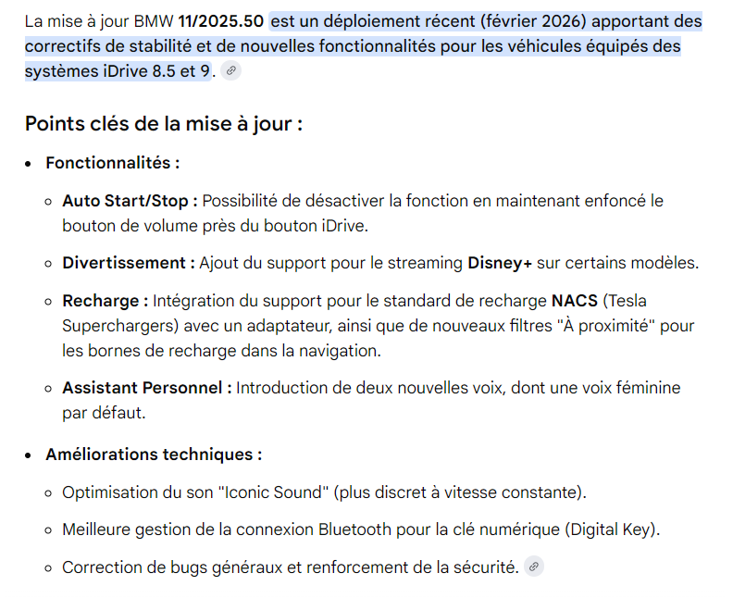Click heading 'Points clés de la mise à jour'

[164, 124]
